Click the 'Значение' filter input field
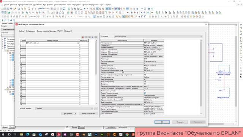The image size is (243, 137). click(x=8, y=35)
